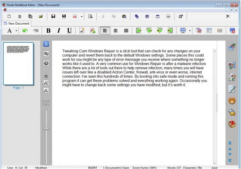This screenshot has width=241, height=169.
Task: Justify the text alignment
Action: [x=126, y=31]
